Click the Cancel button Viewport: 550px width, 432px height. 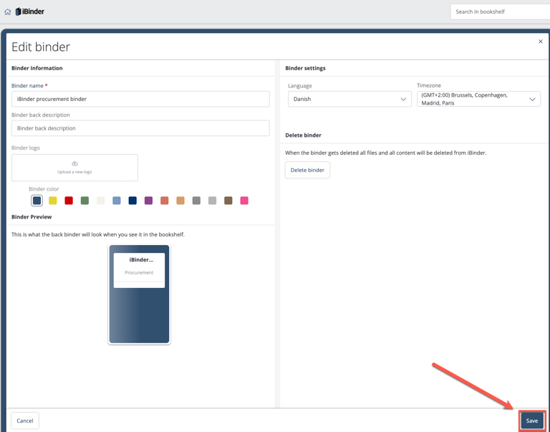pyautogui.click(x=25, y=421)
